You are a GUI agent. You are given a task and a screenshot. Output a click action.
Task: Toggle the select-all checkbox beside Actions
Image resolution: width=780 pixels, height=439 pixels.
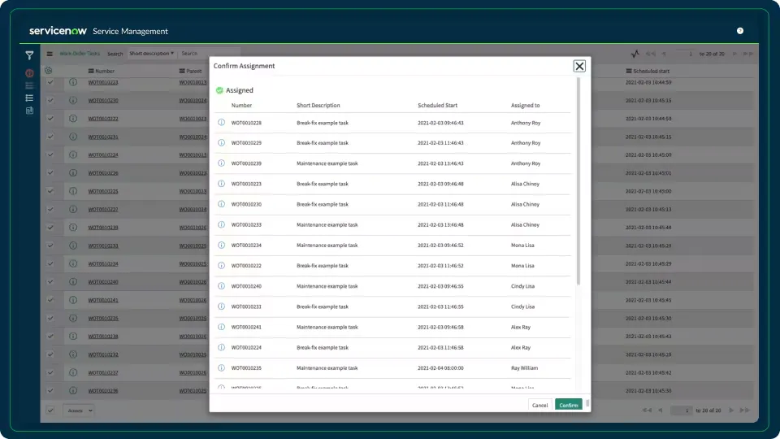click(50, 410)
